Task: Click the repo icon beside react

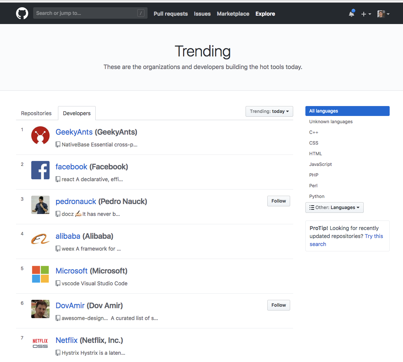Action: (x=58, y=179)
